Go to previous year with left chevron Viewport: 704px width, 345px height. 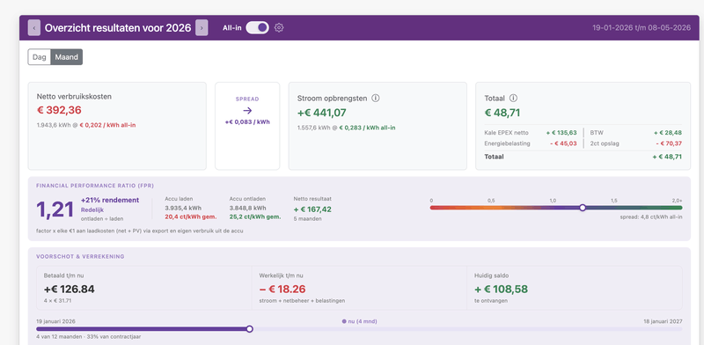click(34, 28)
